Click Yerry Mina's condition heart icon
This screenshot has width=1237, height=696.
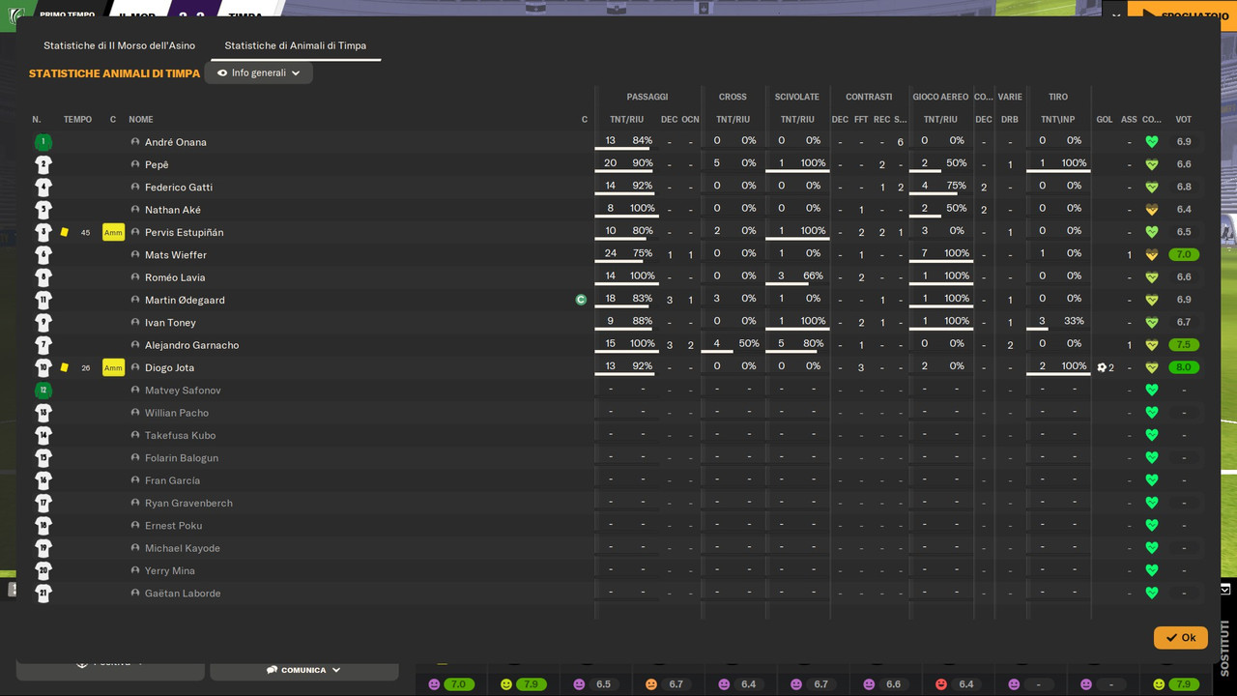tap(1151, 570)
